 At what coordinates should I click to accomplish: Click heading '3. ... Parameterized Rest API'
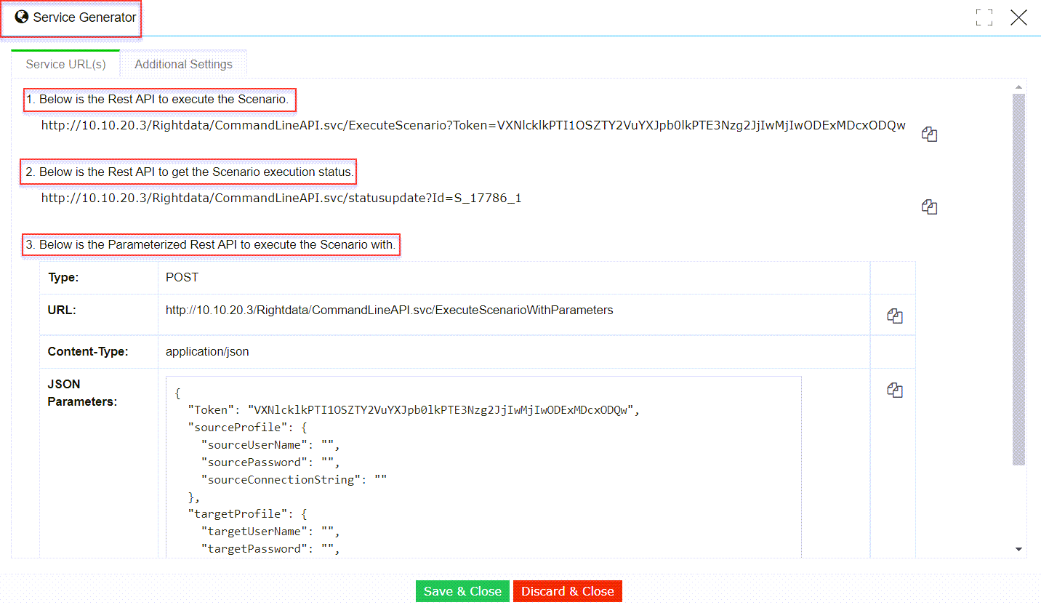point(211,245)
